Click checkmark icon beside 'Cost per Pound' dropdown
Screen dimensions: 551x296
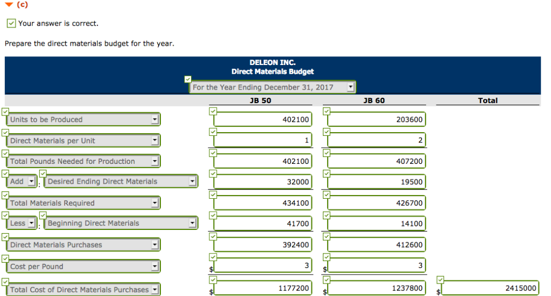(5, 258)
